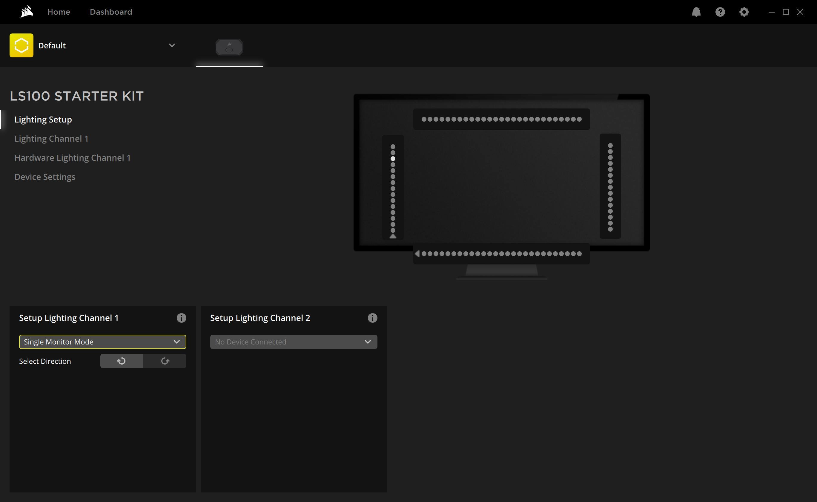Open Lighting Channel 1 section
Screen dimensions: 817x502
[x=51, y=138]
